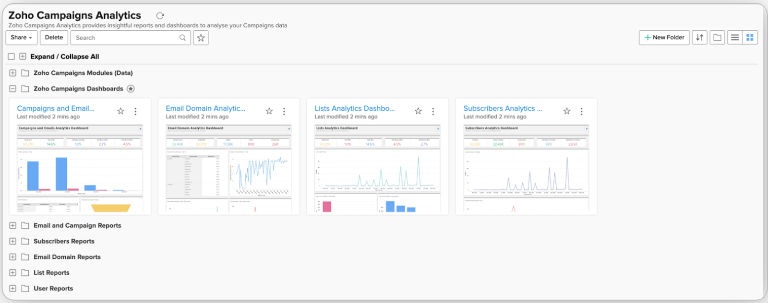Star the Campaigns and Email dashboard
The width and height of the screenshot is (768, 303).
(120, 111)
